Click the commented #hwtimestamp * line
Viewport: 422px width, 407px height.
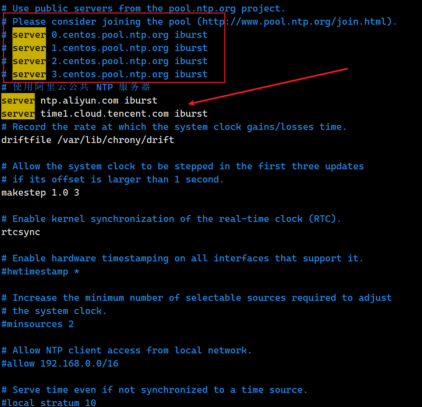40,272
